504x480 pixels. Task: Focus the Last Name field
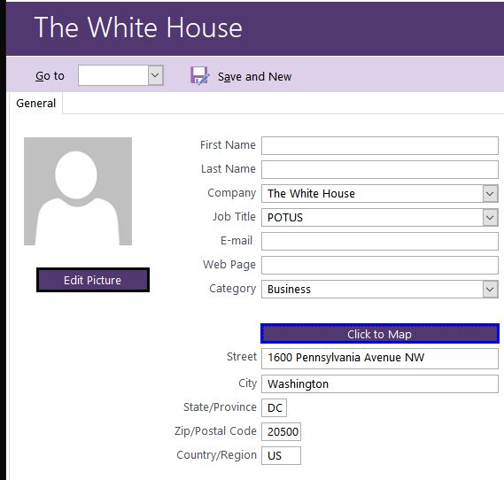coord(380,169)
